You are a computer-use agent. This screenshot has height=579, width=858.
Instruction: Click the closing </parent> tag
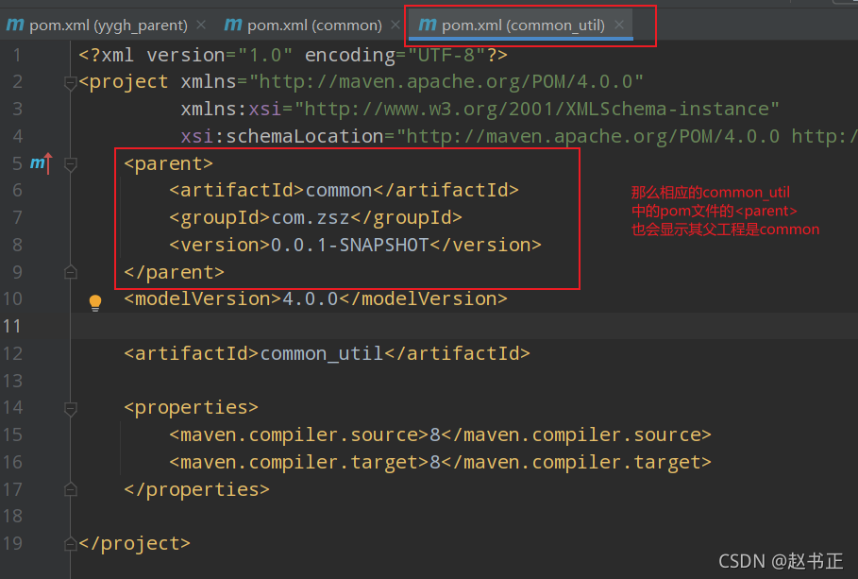point(174,272)
